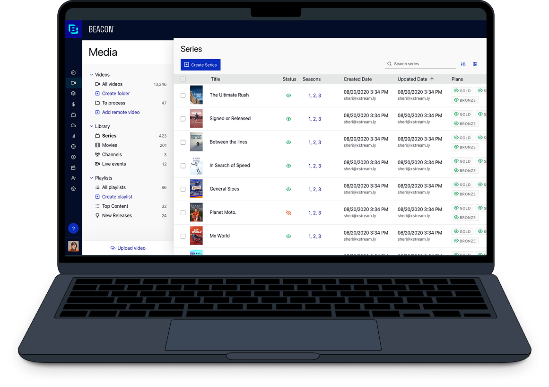This screenshot has height=387, width=549.
Task: Open the Series library item
Action: [x=110, y=135]
